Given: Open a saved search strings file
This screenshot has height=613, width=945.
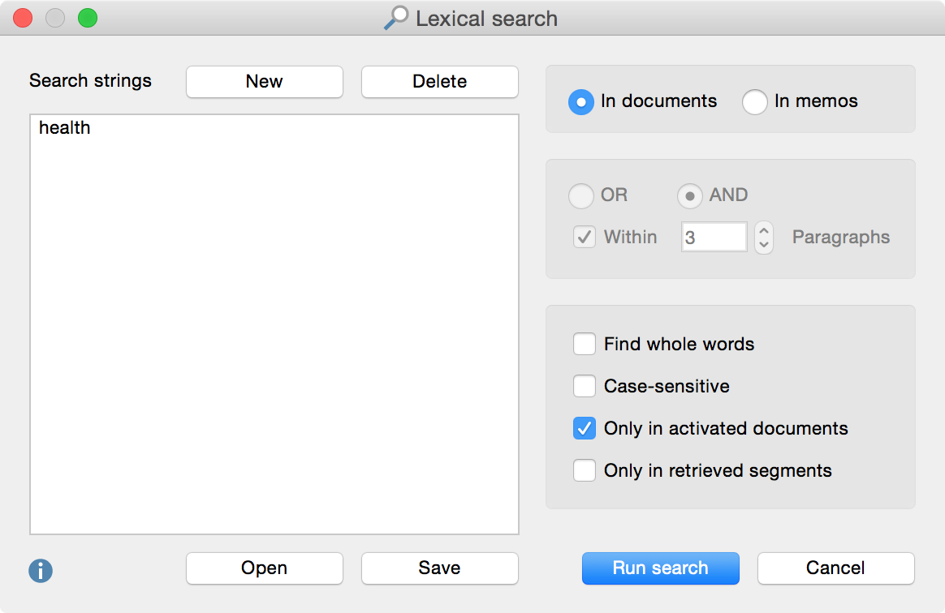Looking at the screenshot, I should (x=265, y=568).
